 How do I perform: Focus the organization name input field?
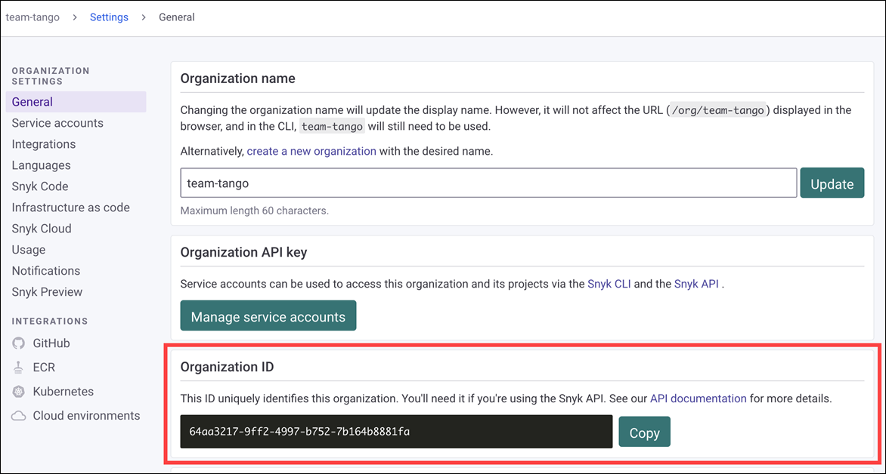(x=489, y=183)
